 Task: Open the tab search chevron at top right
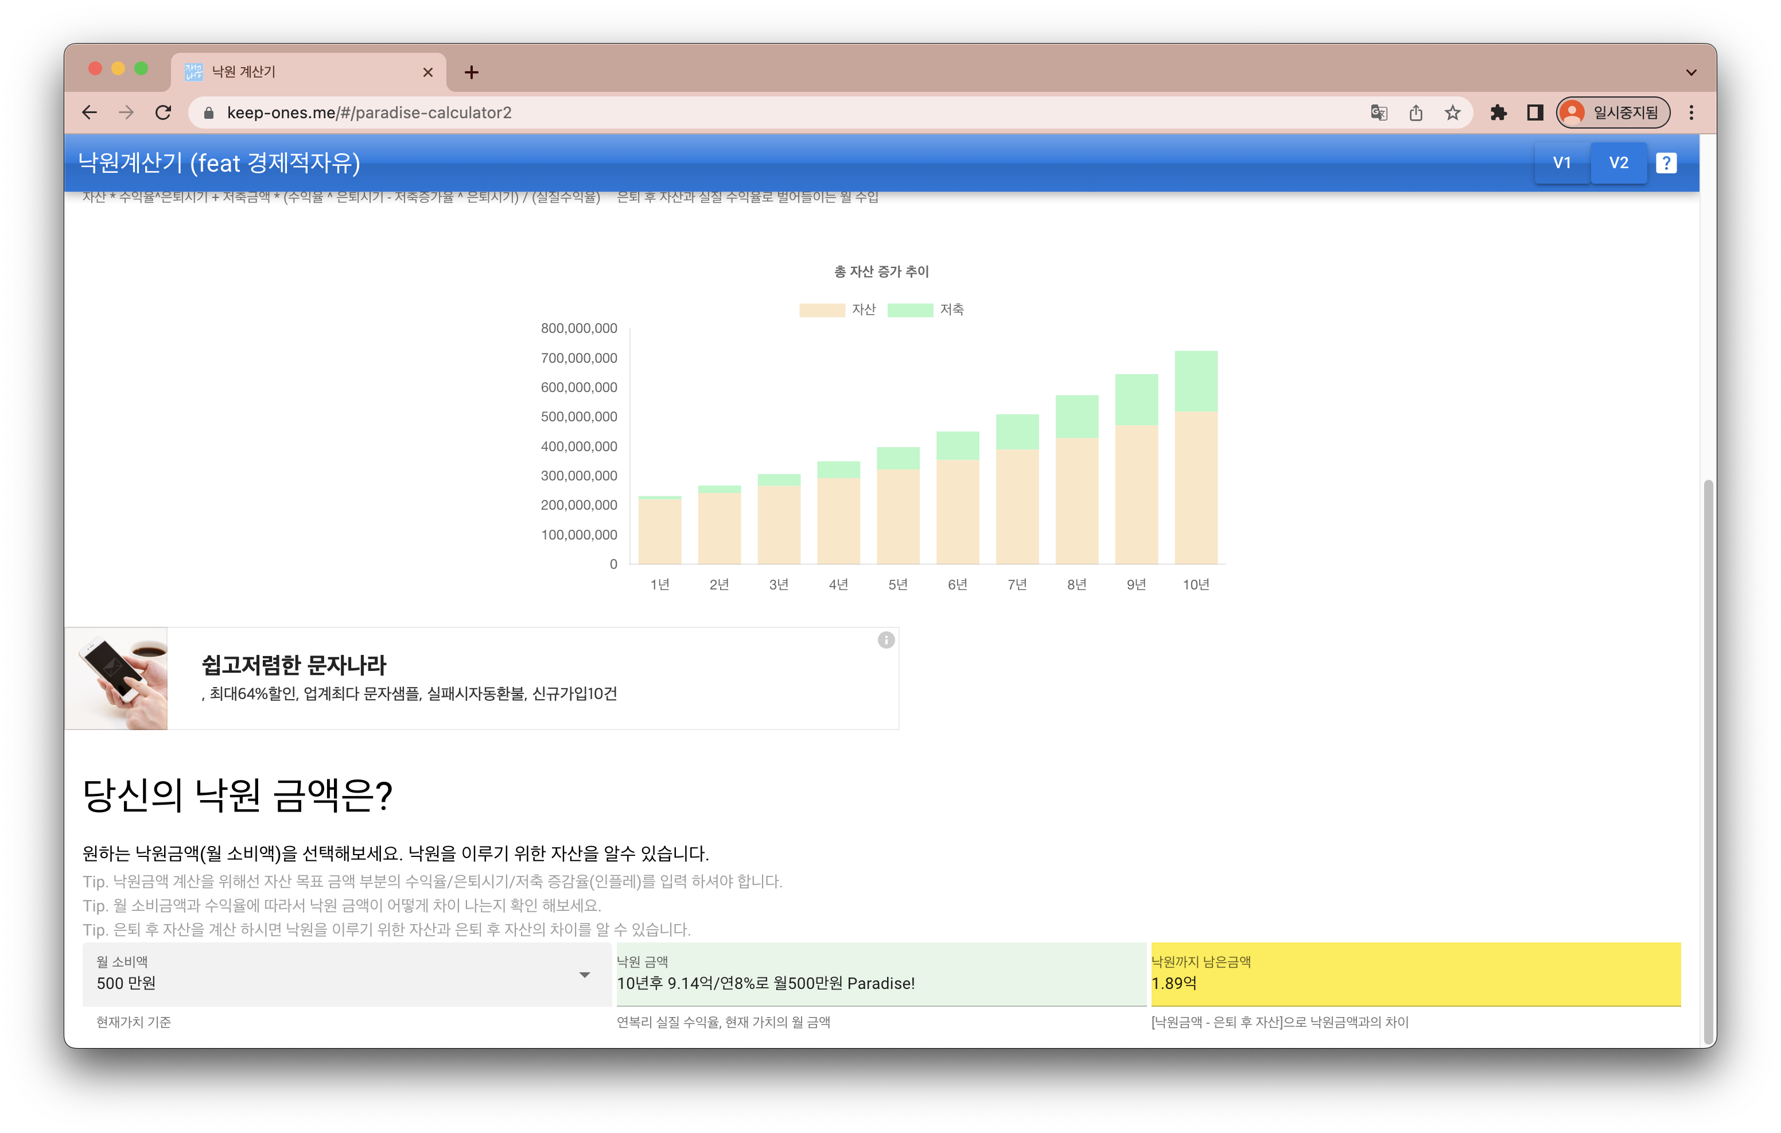1691,72
